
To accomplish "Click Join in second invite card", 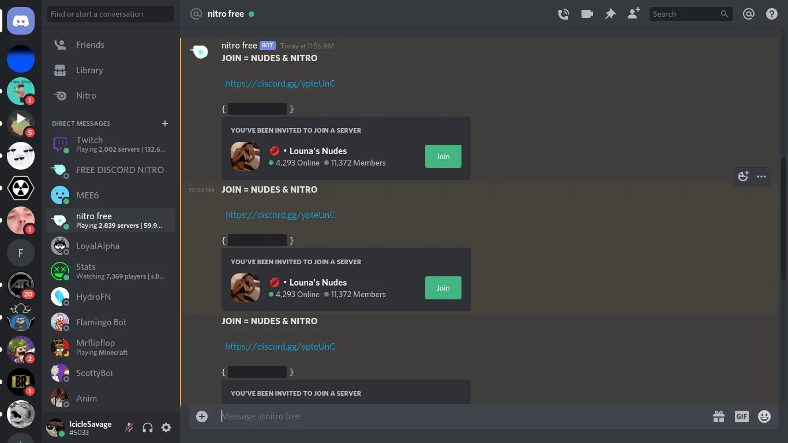I will tap(443, 288).
